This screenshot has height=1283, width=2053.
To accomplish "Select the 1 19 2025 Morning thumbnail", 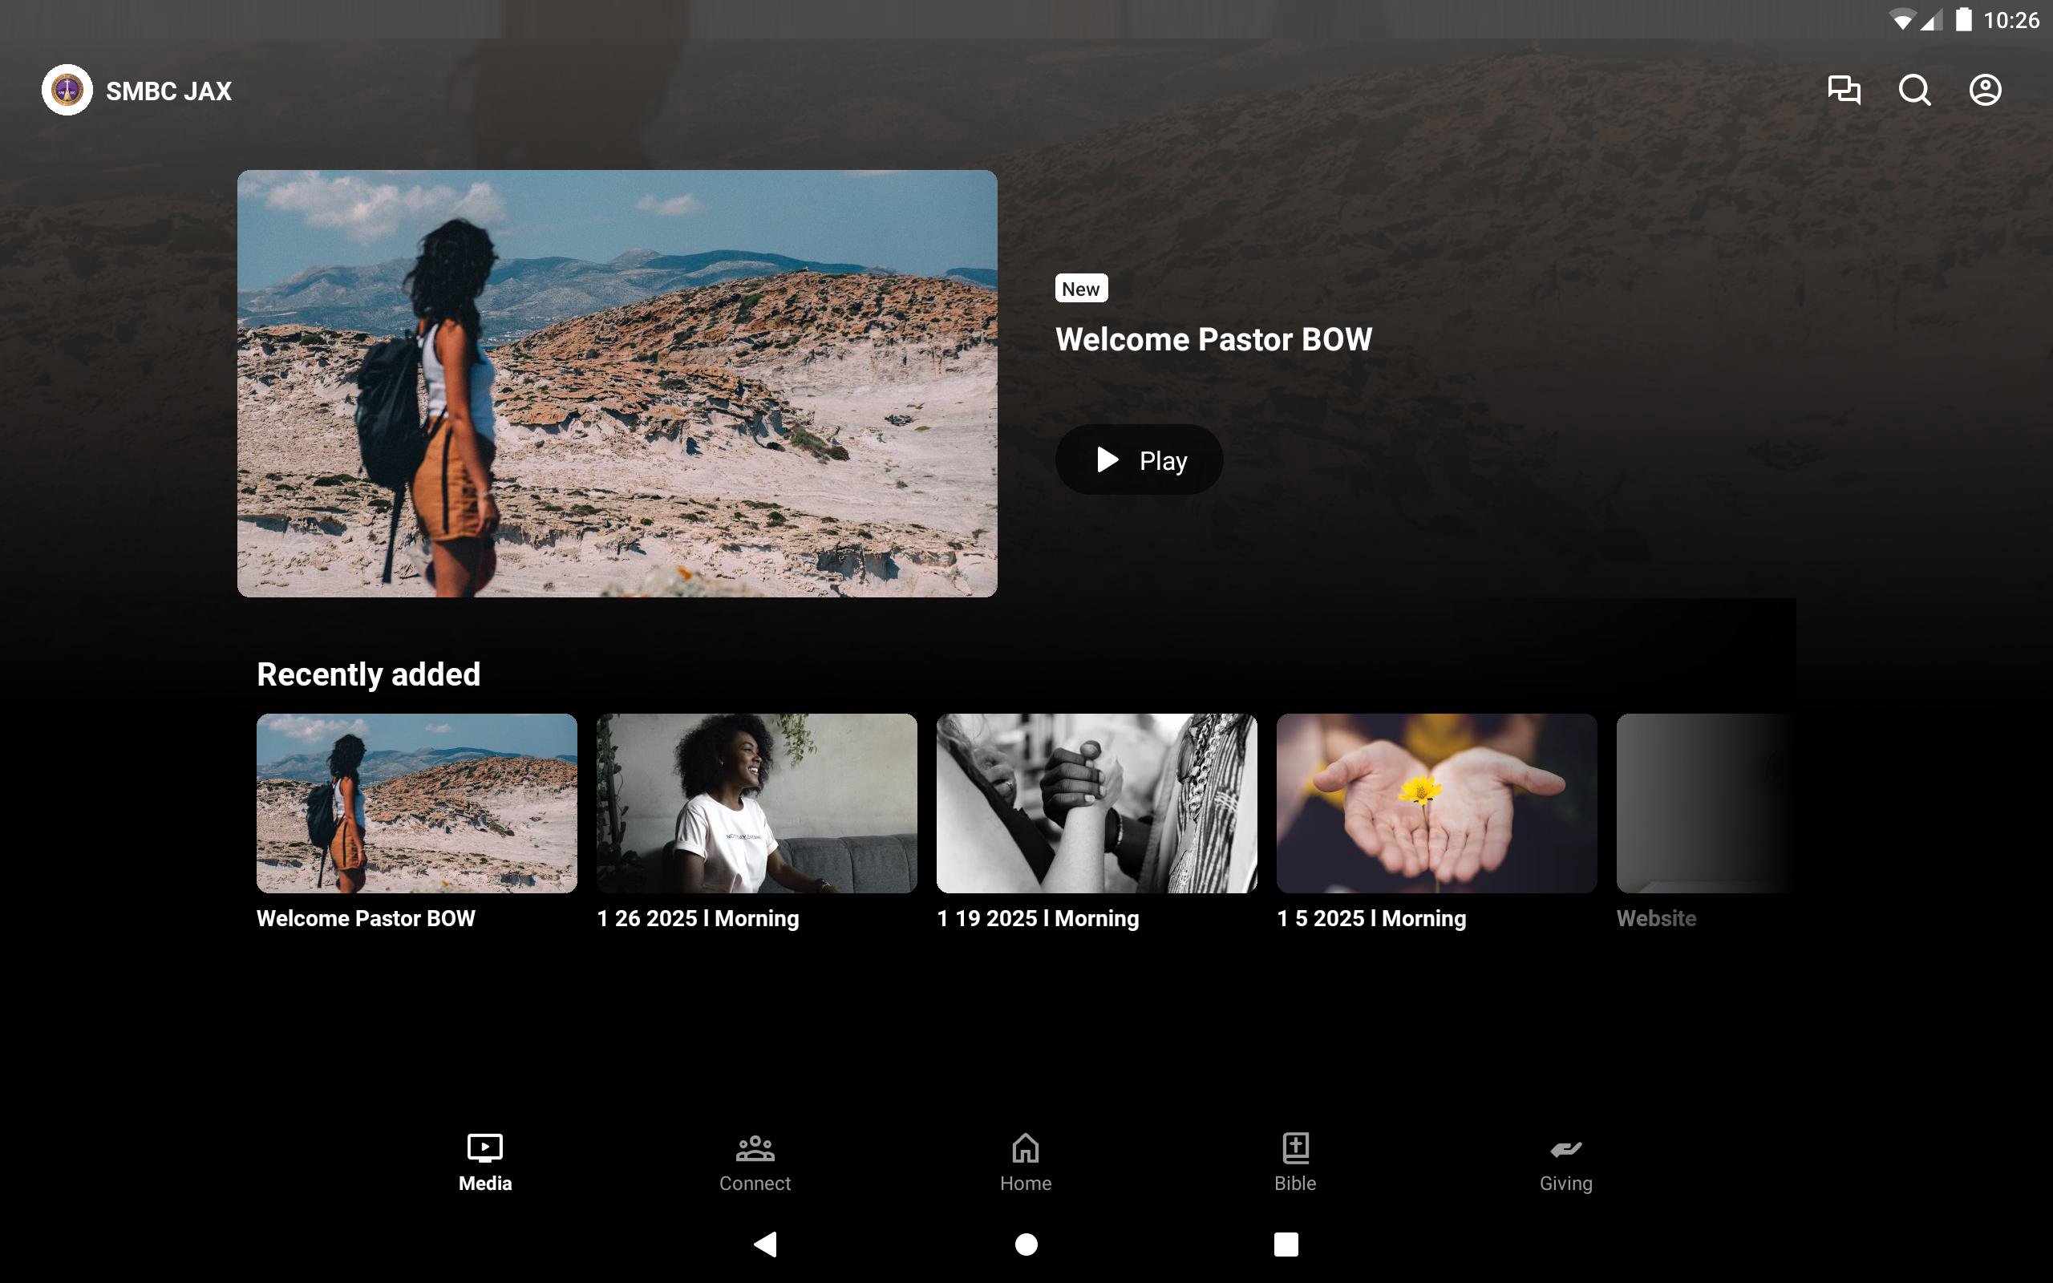I will coord(1096,803).
